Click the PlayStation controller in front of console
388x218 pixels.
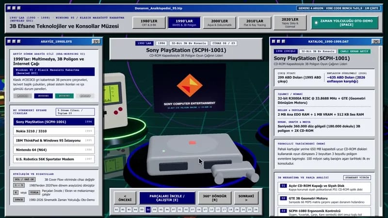pos(235,172)
